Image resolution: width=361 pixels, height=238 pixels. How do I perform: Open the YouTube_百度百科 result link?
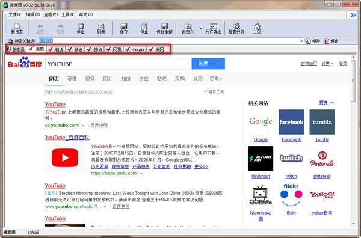pos(67,138)
